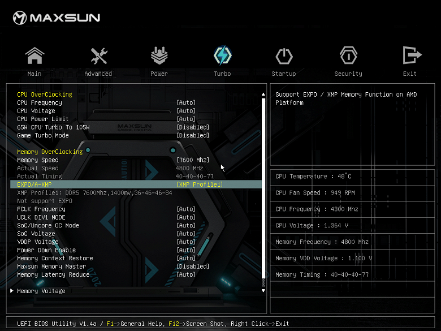This screenshot has height=331, width=441.
Task: Click the Memory VDD Voltage 1.100 V readout
Action: point(324,259)
